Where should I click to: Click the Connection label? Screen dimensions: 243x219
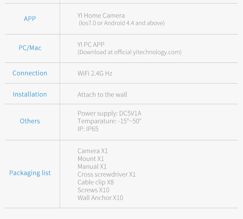30,73
